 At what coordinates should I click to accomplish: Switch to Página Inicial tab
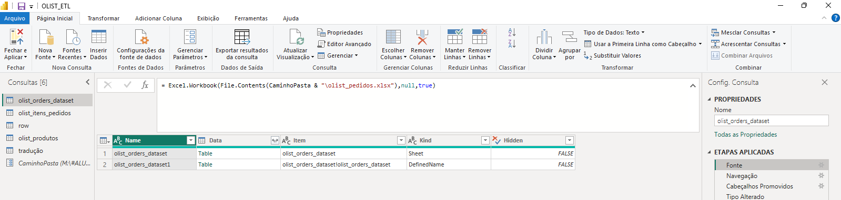tap(55, 18)
